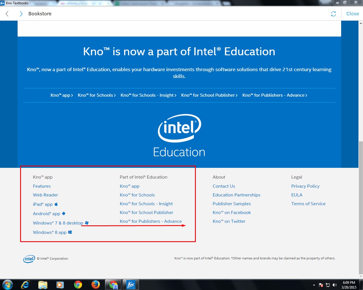This screenshot has height=290, width=363.
Task: Open footer Kno for Schools - Insight link
Action: (146, 204)
